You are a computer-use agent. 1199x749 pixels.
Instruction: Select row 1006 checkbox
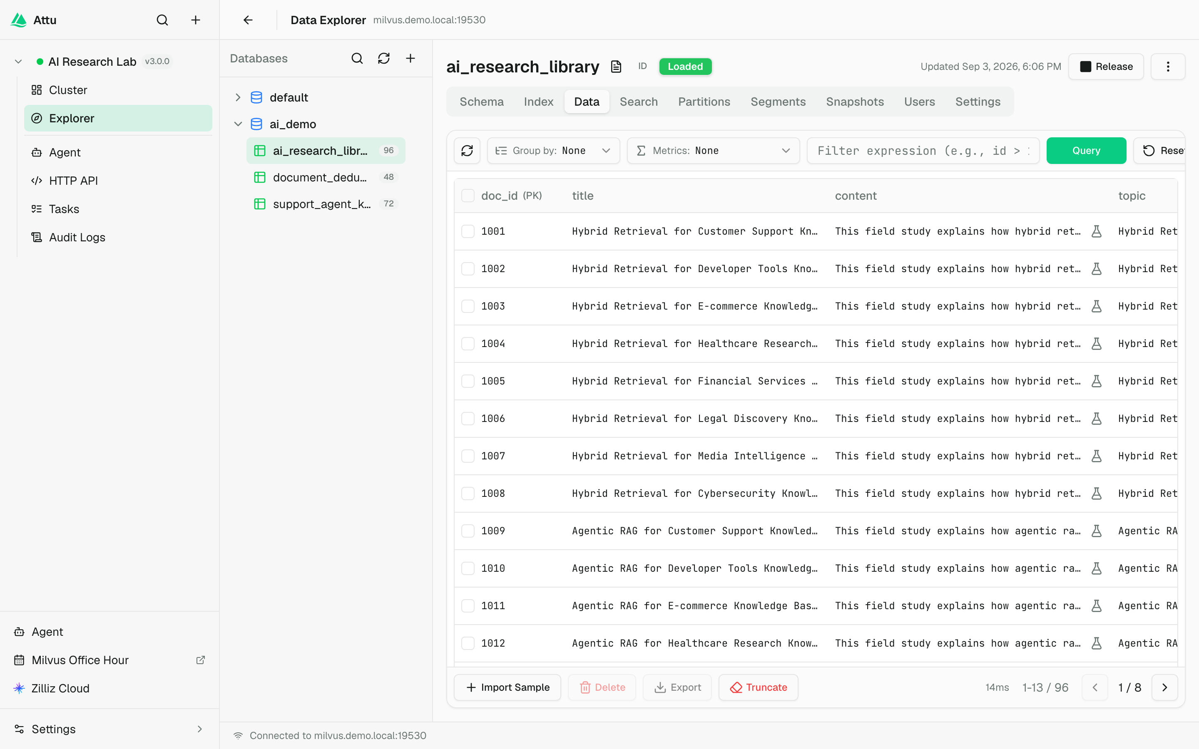[468, 419]
